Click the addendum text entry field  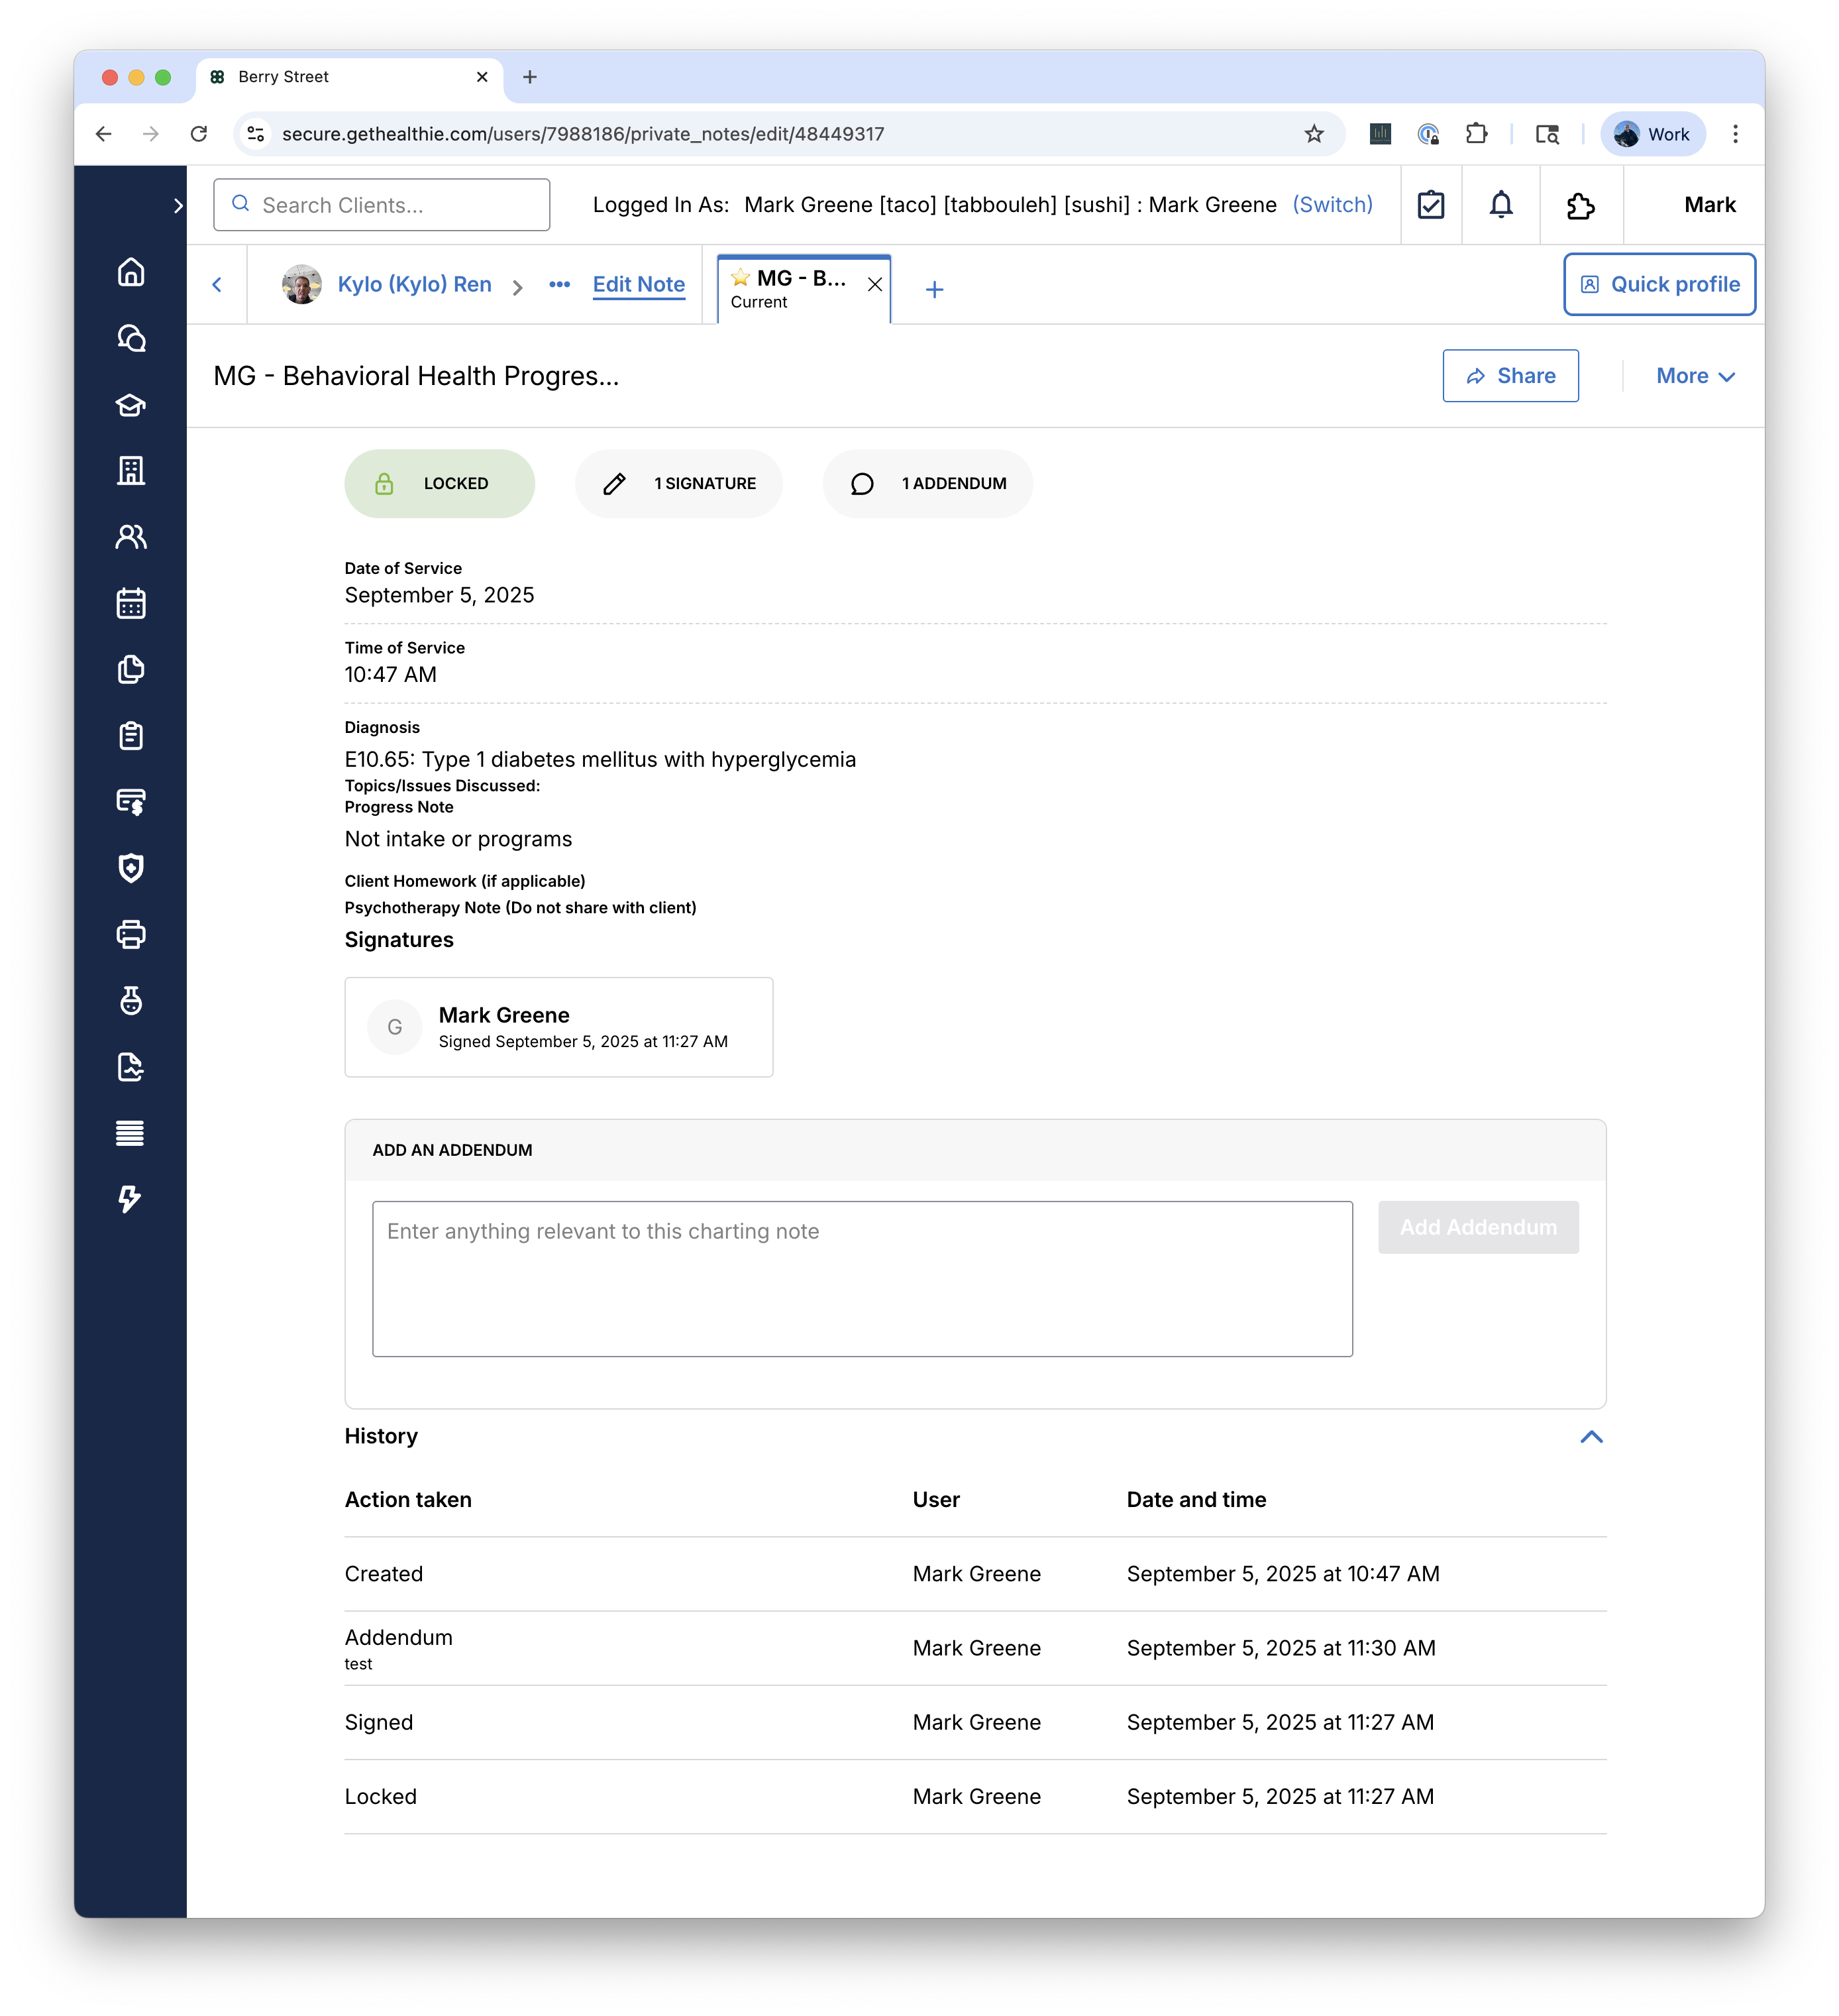861,1278
